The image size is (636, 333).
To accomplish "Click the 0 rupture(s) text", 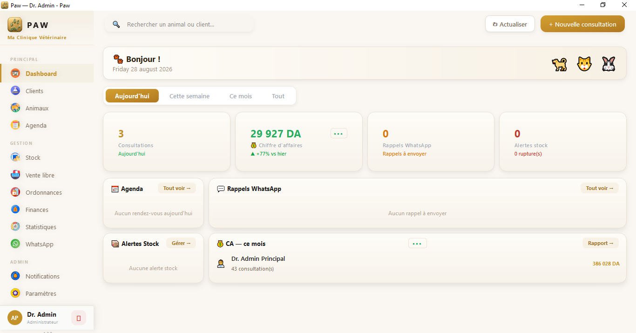I will coord(528,154).
